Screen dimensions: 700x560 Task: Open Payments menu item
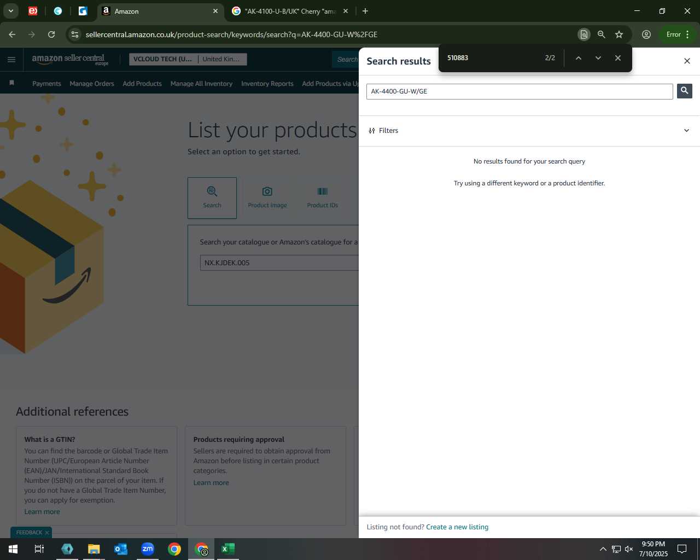pyautogui.click(x=46, y=84)
